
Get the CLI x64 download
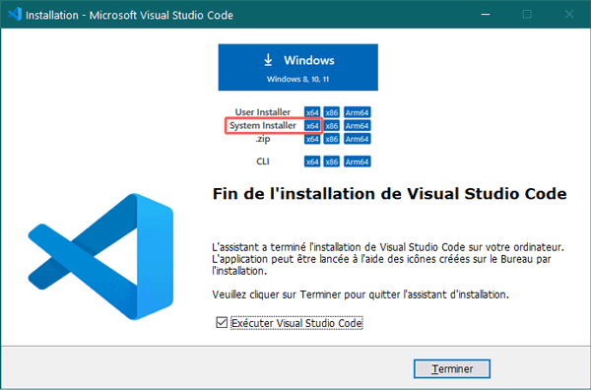tap(312, 162)
